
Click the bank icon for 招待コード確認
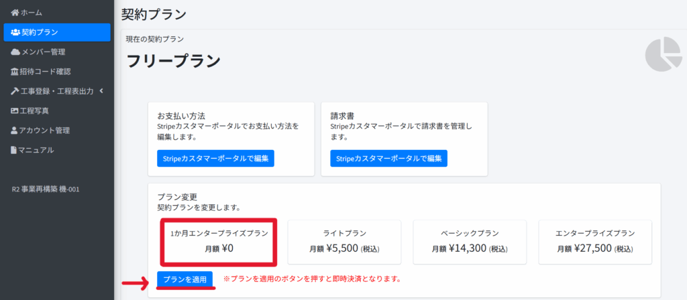pos(15,72)
